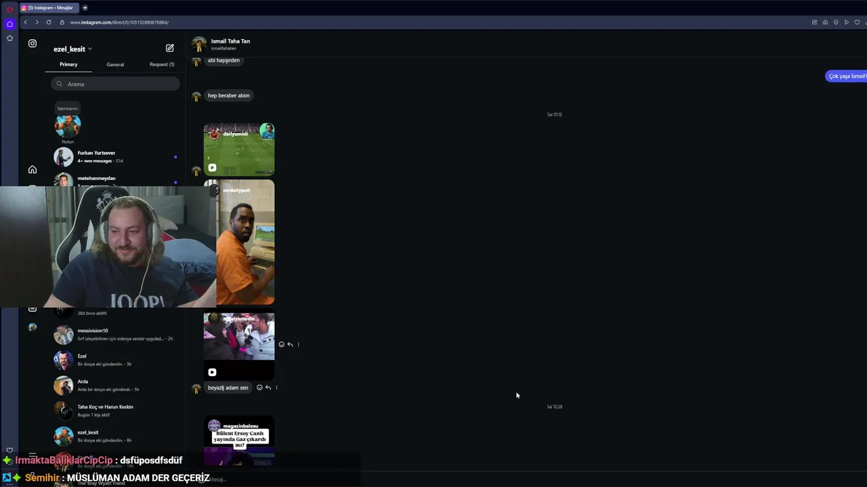The image size is (867, 487).
Task: Open Furkan Yurtsever conversation
Action: point(115,157)
